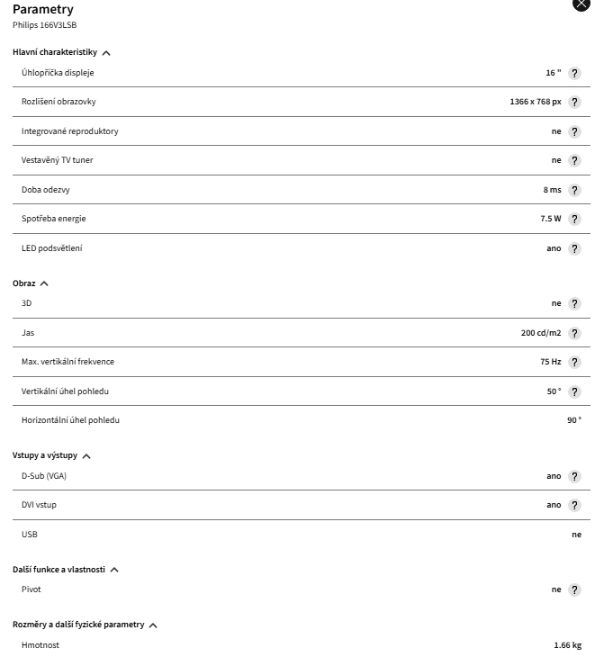
Task: Open help for Rozlišení obrazovky
Action: tap(575, 103)
